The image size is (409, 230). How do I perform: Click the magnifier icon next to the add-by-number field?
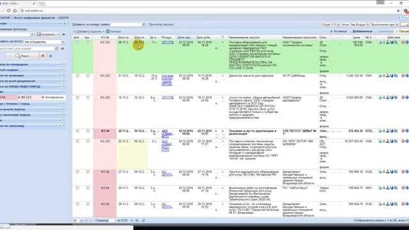(143, 24)
